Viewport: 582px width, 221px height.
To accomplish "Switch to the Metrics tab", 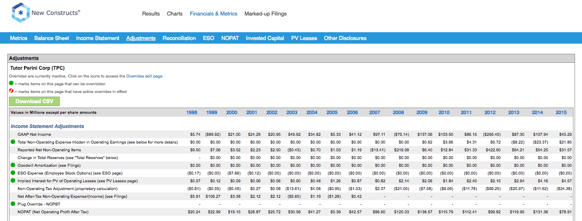I will coord(19,38).
